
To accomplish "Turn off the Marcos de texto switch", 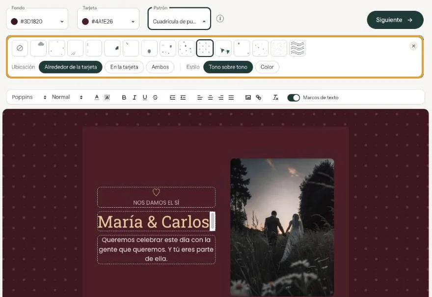I will (x=294, y=98).
